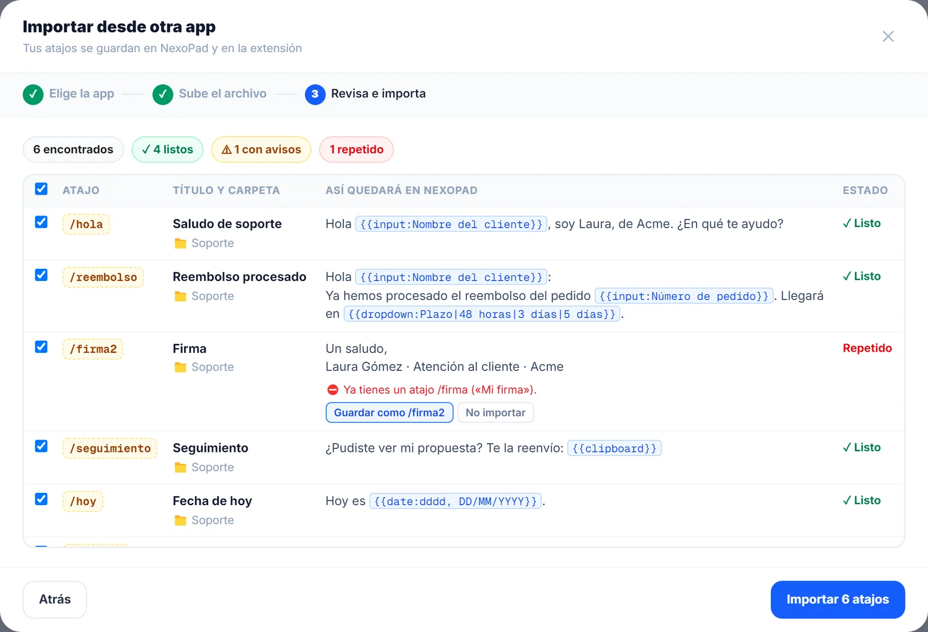Toggle the select-all checkbox in the table header
The height and width of the screenshot is (632, 928).
point(41,189)
